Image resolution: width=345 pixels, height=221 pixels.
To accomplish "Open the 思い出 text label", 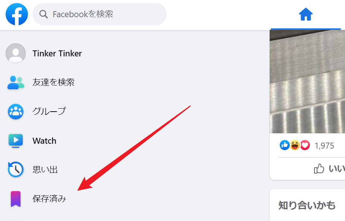I will point(45,170).
